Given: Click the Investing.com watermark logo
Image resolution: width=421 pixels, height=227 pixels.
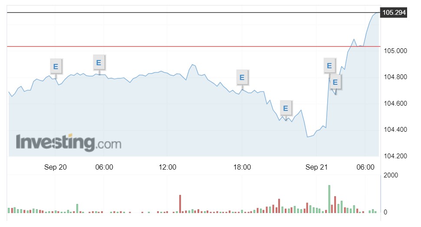Looking at the screenshot, I should pyautogui.click(x=69, y=142).
